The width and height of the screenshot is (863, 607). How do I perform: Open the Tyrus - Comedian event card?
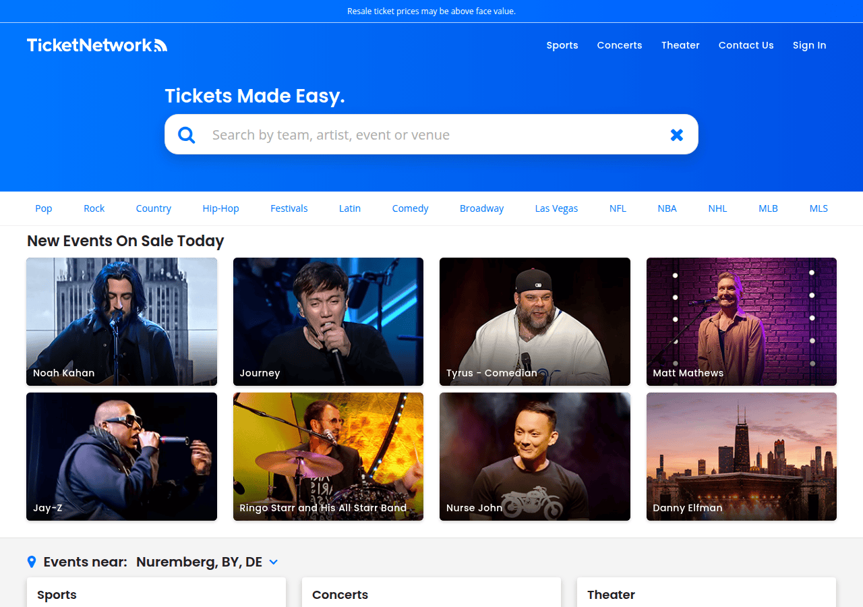[x=535, y=322]
